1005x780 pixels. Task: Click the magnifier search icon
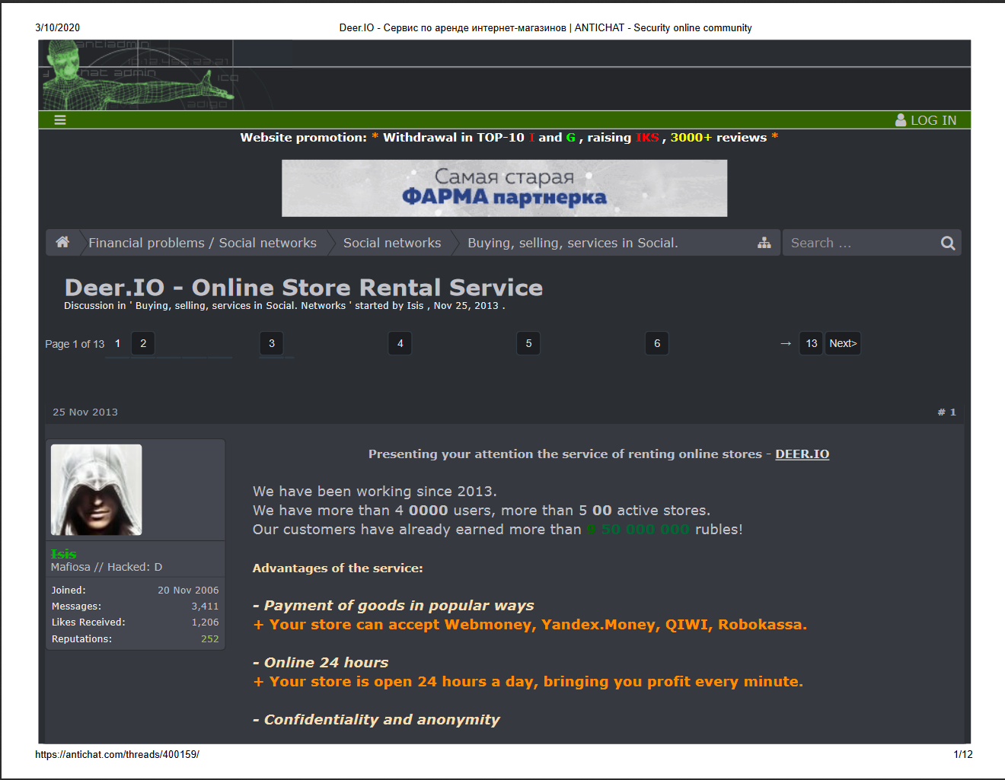(947, 243)
